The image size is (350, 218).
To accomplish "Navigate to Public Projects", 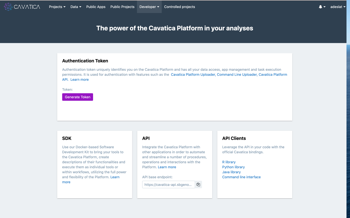I will (122, 7).
